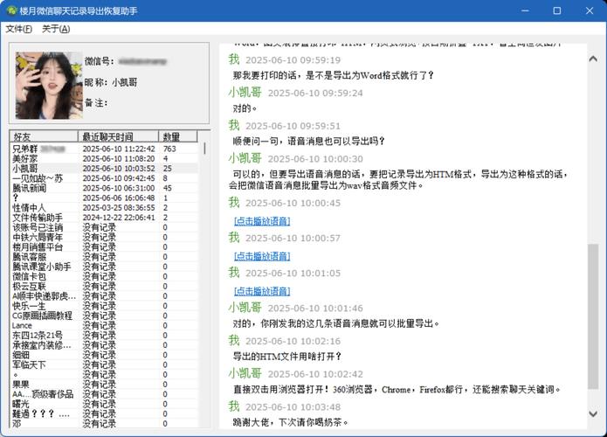Click the app icon in title bar
The height and width of the screenshot is (437, 607).
[x=10, y=10]
